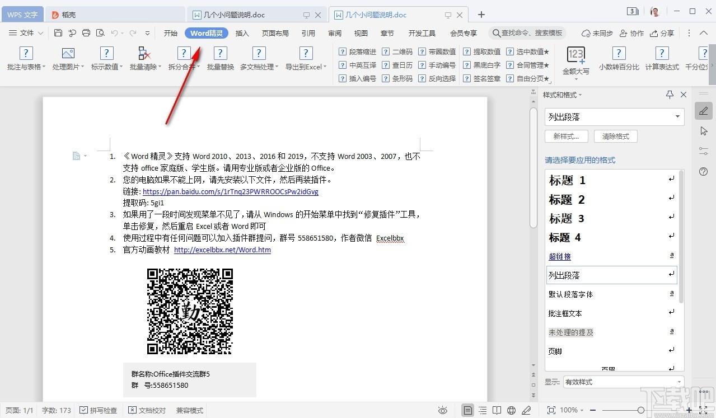Click the 金额大写 123 icon
The image size is (716, 418).
(x=575, y=55)
